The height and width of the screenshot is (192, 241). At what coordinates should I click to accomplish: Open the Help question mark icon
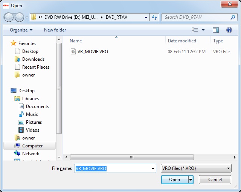pos(229,30)
